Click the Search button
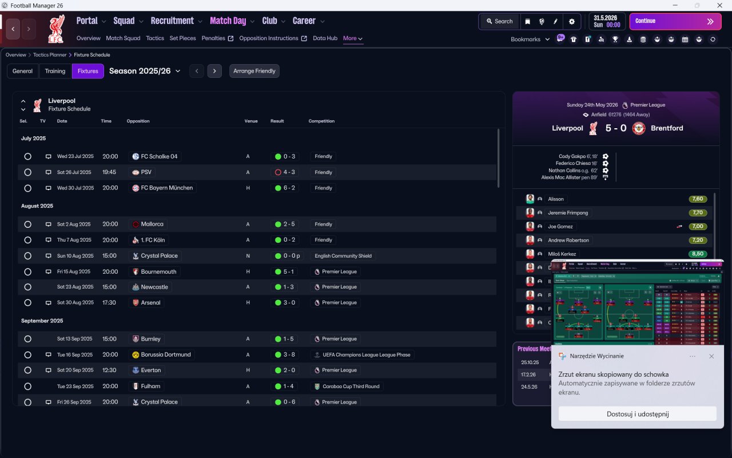The width and height of the screenshot is (732, 458). point(499,21)
